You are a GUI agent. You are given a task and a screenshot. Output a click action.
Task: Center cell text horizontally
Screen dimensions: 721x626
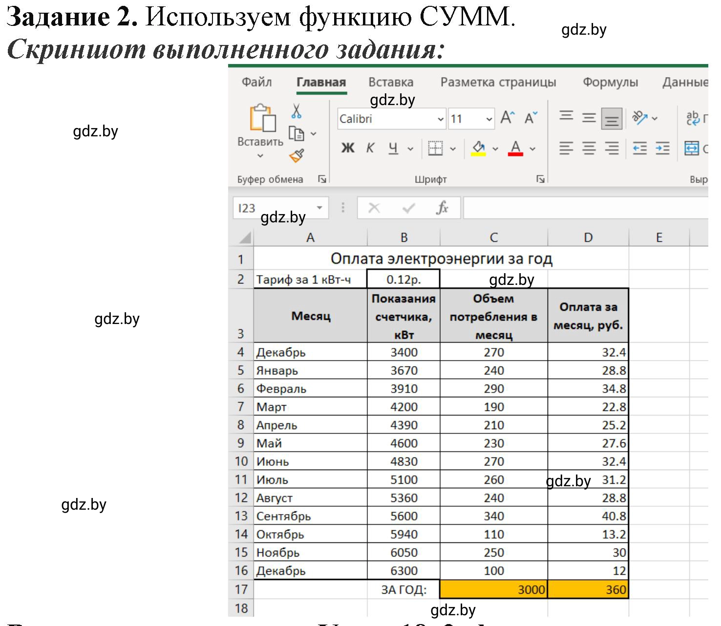(589, 148)
